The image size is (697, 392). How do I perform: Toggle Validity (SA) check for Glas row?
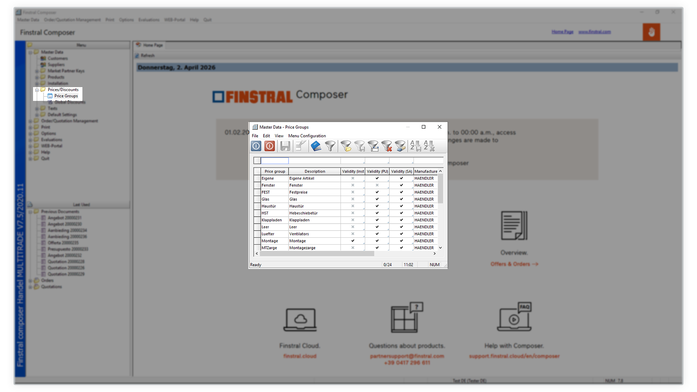[401, 199]
